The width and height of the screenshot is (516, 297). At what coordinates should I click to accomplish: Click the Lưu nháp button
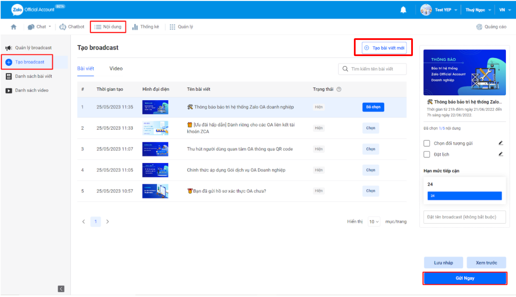[x=443, y=263]
